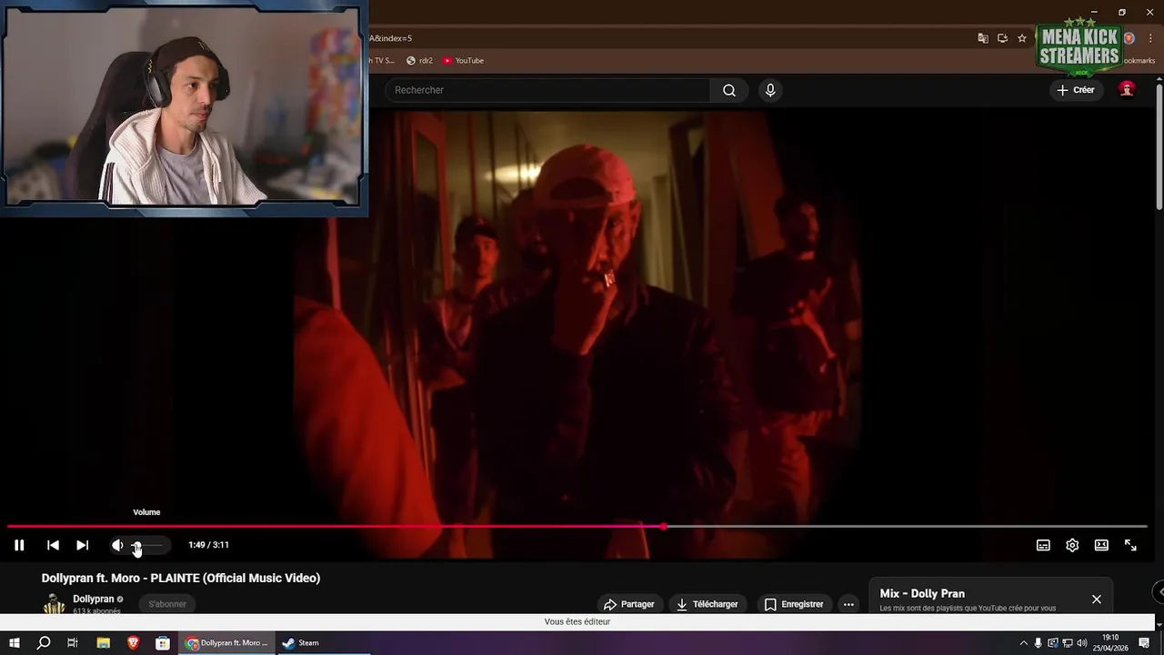Bookmark page with star icon
1164x655 pixels.
point(1022,38)
